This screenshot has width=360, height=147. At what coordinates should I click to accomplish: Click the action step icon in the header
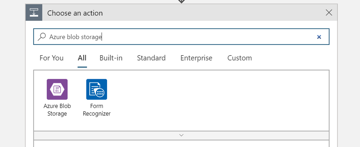[34, 13]
